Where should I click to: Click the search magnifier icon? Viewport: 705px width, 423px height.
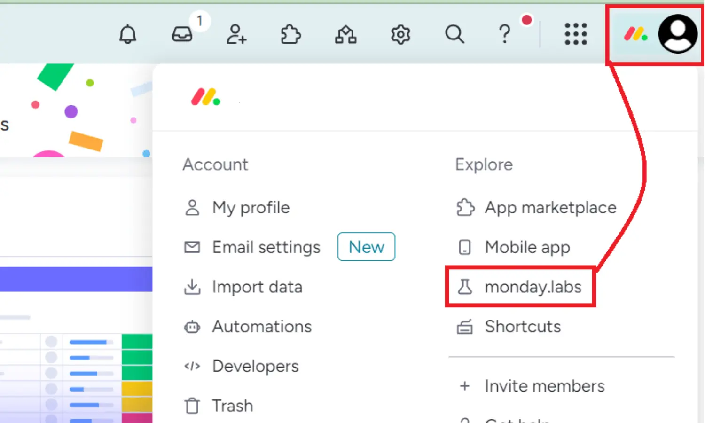tap(454, 34)
